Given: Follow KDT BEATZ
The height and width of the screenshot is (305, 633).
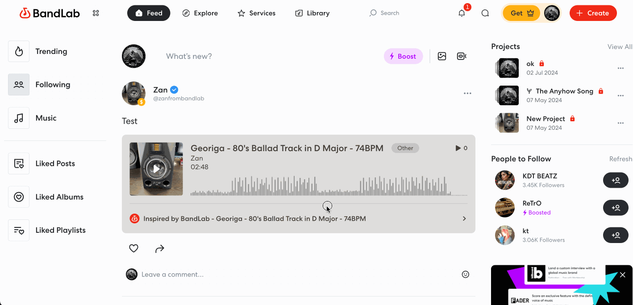Looking at the screenshot, I should [616, 180].
